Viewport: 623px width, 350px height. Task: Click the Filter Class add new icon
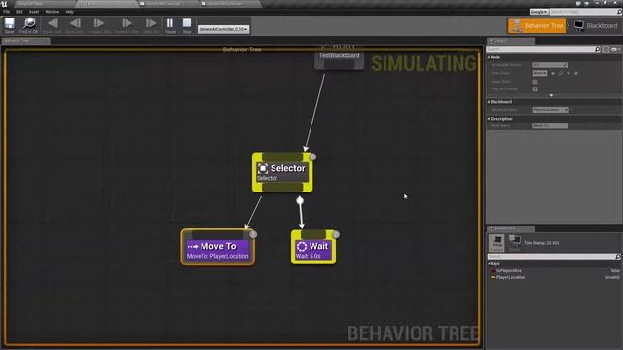point(568,74)
